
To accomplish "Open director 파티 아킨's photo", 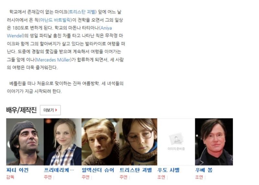I will pos(25,142).
